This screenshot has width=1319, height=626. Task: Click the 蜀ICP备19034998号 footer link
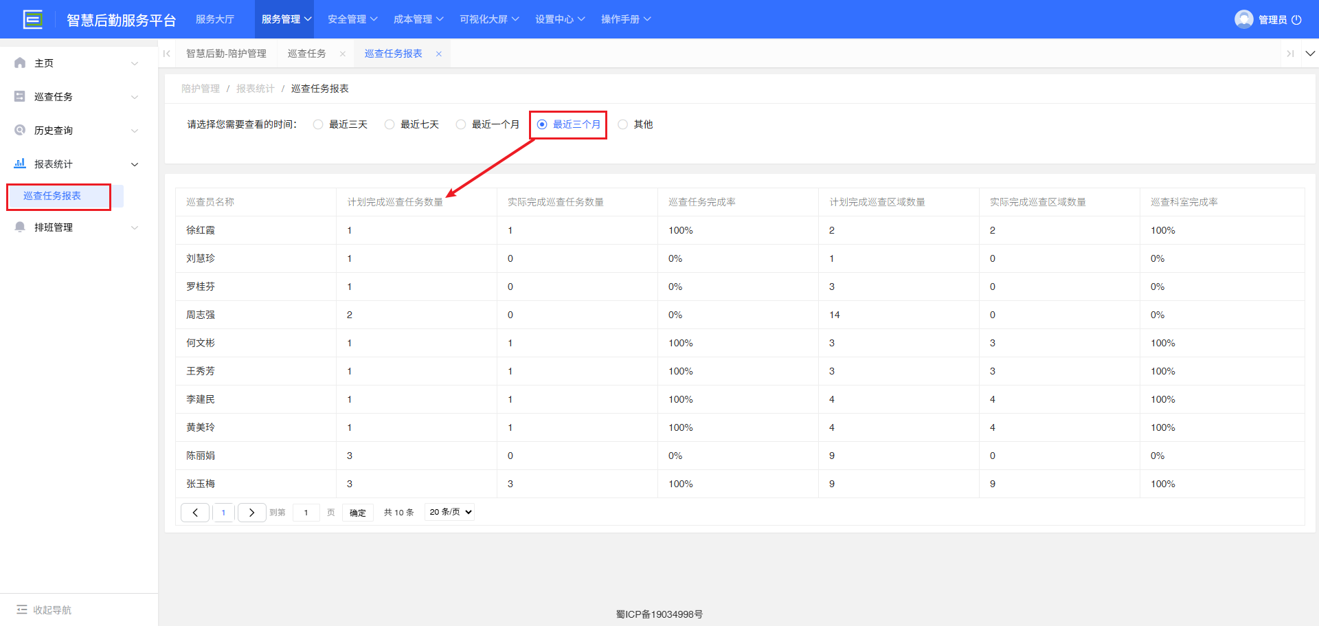coord(659,614)
